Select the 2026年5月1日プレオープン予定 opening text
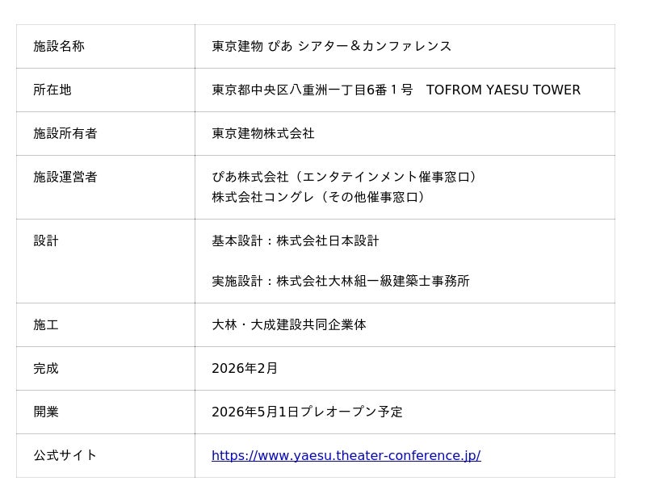646x502 pixels. tap(307, 412)
